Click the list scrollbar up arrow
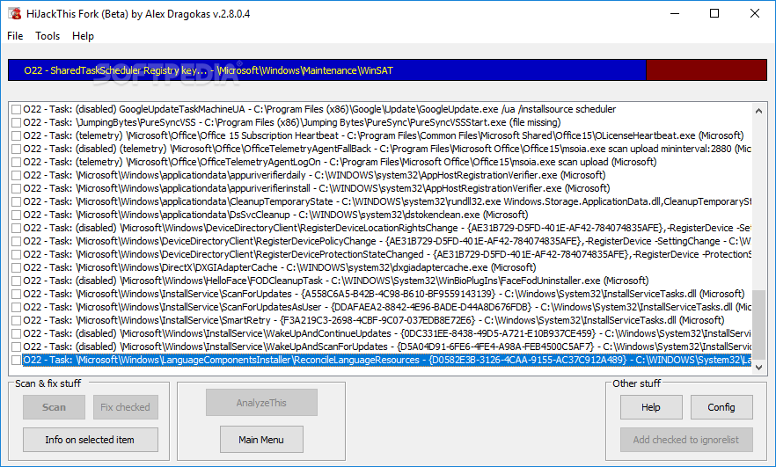The width and height of the screenshot is (776, 467). [758, 111]
